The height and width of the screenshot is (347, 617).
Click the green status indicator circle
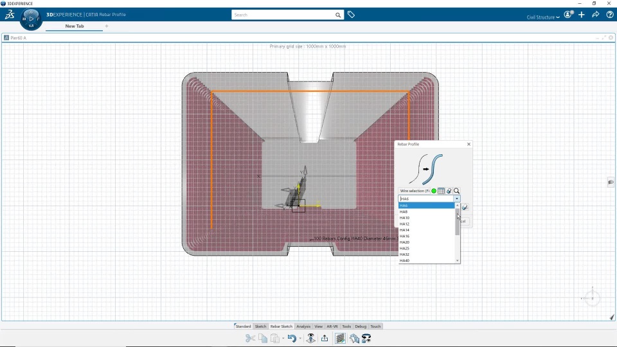pyautogui.click(x=434, y=191)
